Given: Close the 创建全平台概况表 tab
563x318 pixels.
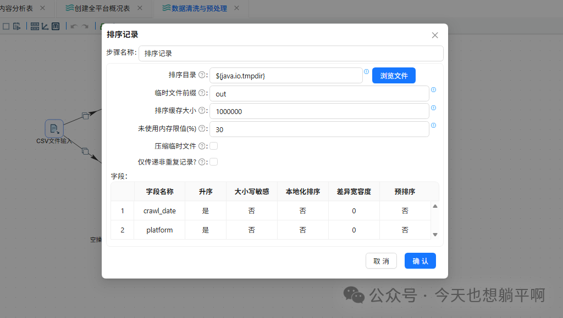Looking at the screenshot, I should pos(140,8).
